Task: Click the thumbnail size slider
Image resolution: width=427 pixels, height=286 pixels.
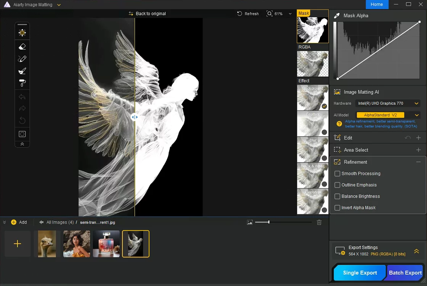Action: [x=269, y=222]
